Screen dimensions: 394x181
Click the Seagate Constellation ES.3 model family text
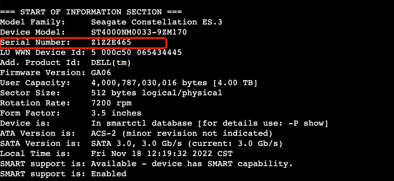point(157,22)
